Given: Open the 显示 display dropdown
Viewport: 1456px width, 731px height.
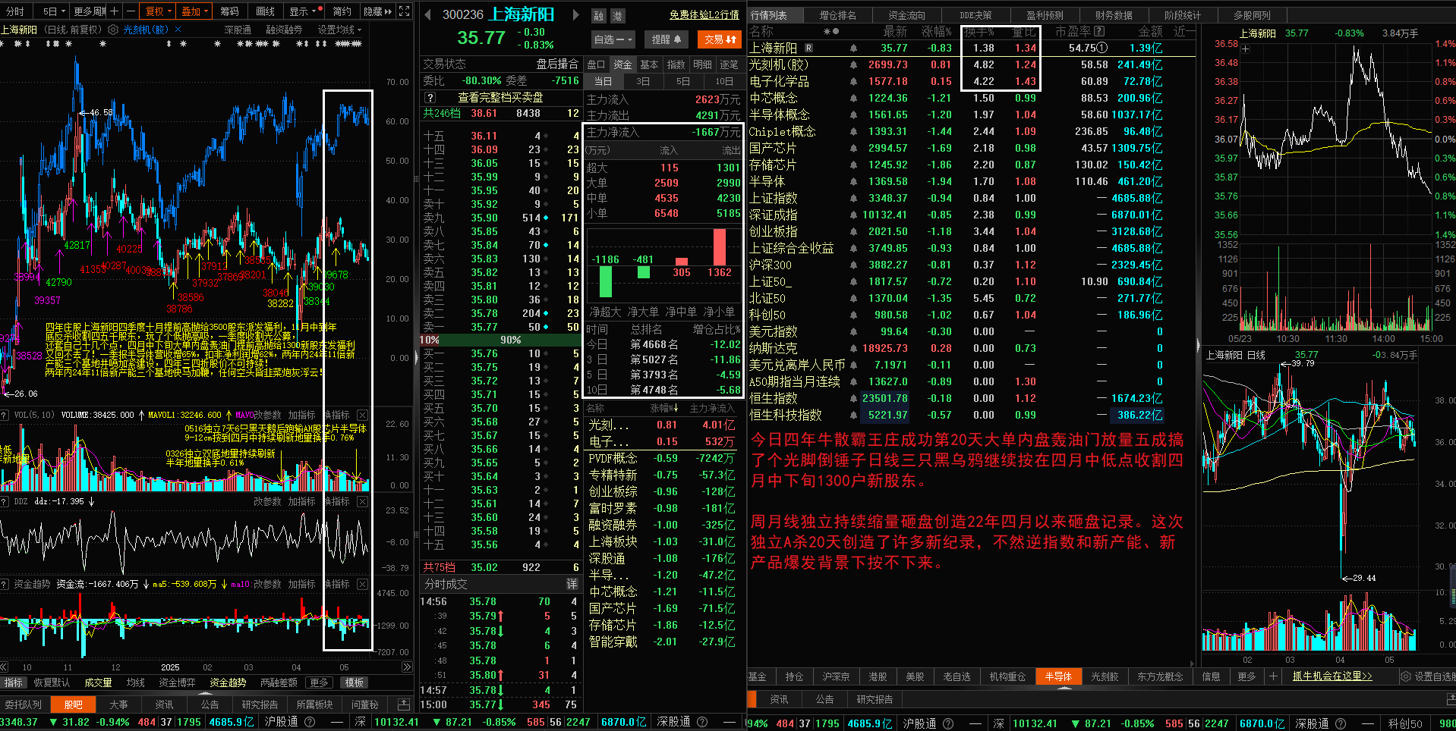Looking at the screenshot, I should point(303,11).
